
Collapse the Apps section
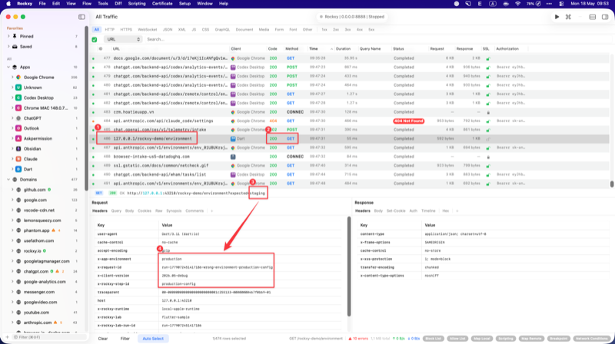pyautogui.click(x=8, y=67)
